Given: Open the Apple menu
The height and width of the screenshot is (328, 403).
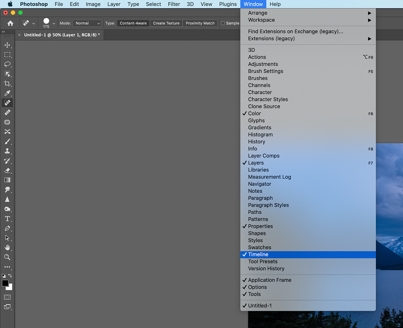Looking at the screenshot, I should pos(10,4).
